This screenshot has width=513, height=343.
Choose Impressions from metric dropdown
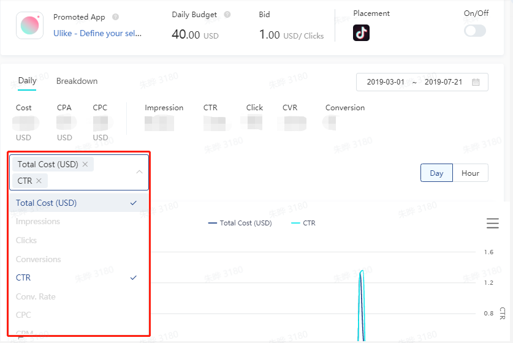click(38, 222)
